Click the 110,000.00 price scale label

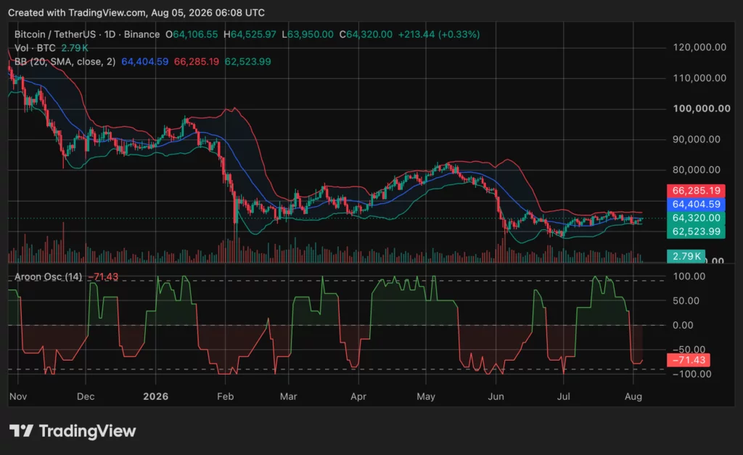click(699, 78)
